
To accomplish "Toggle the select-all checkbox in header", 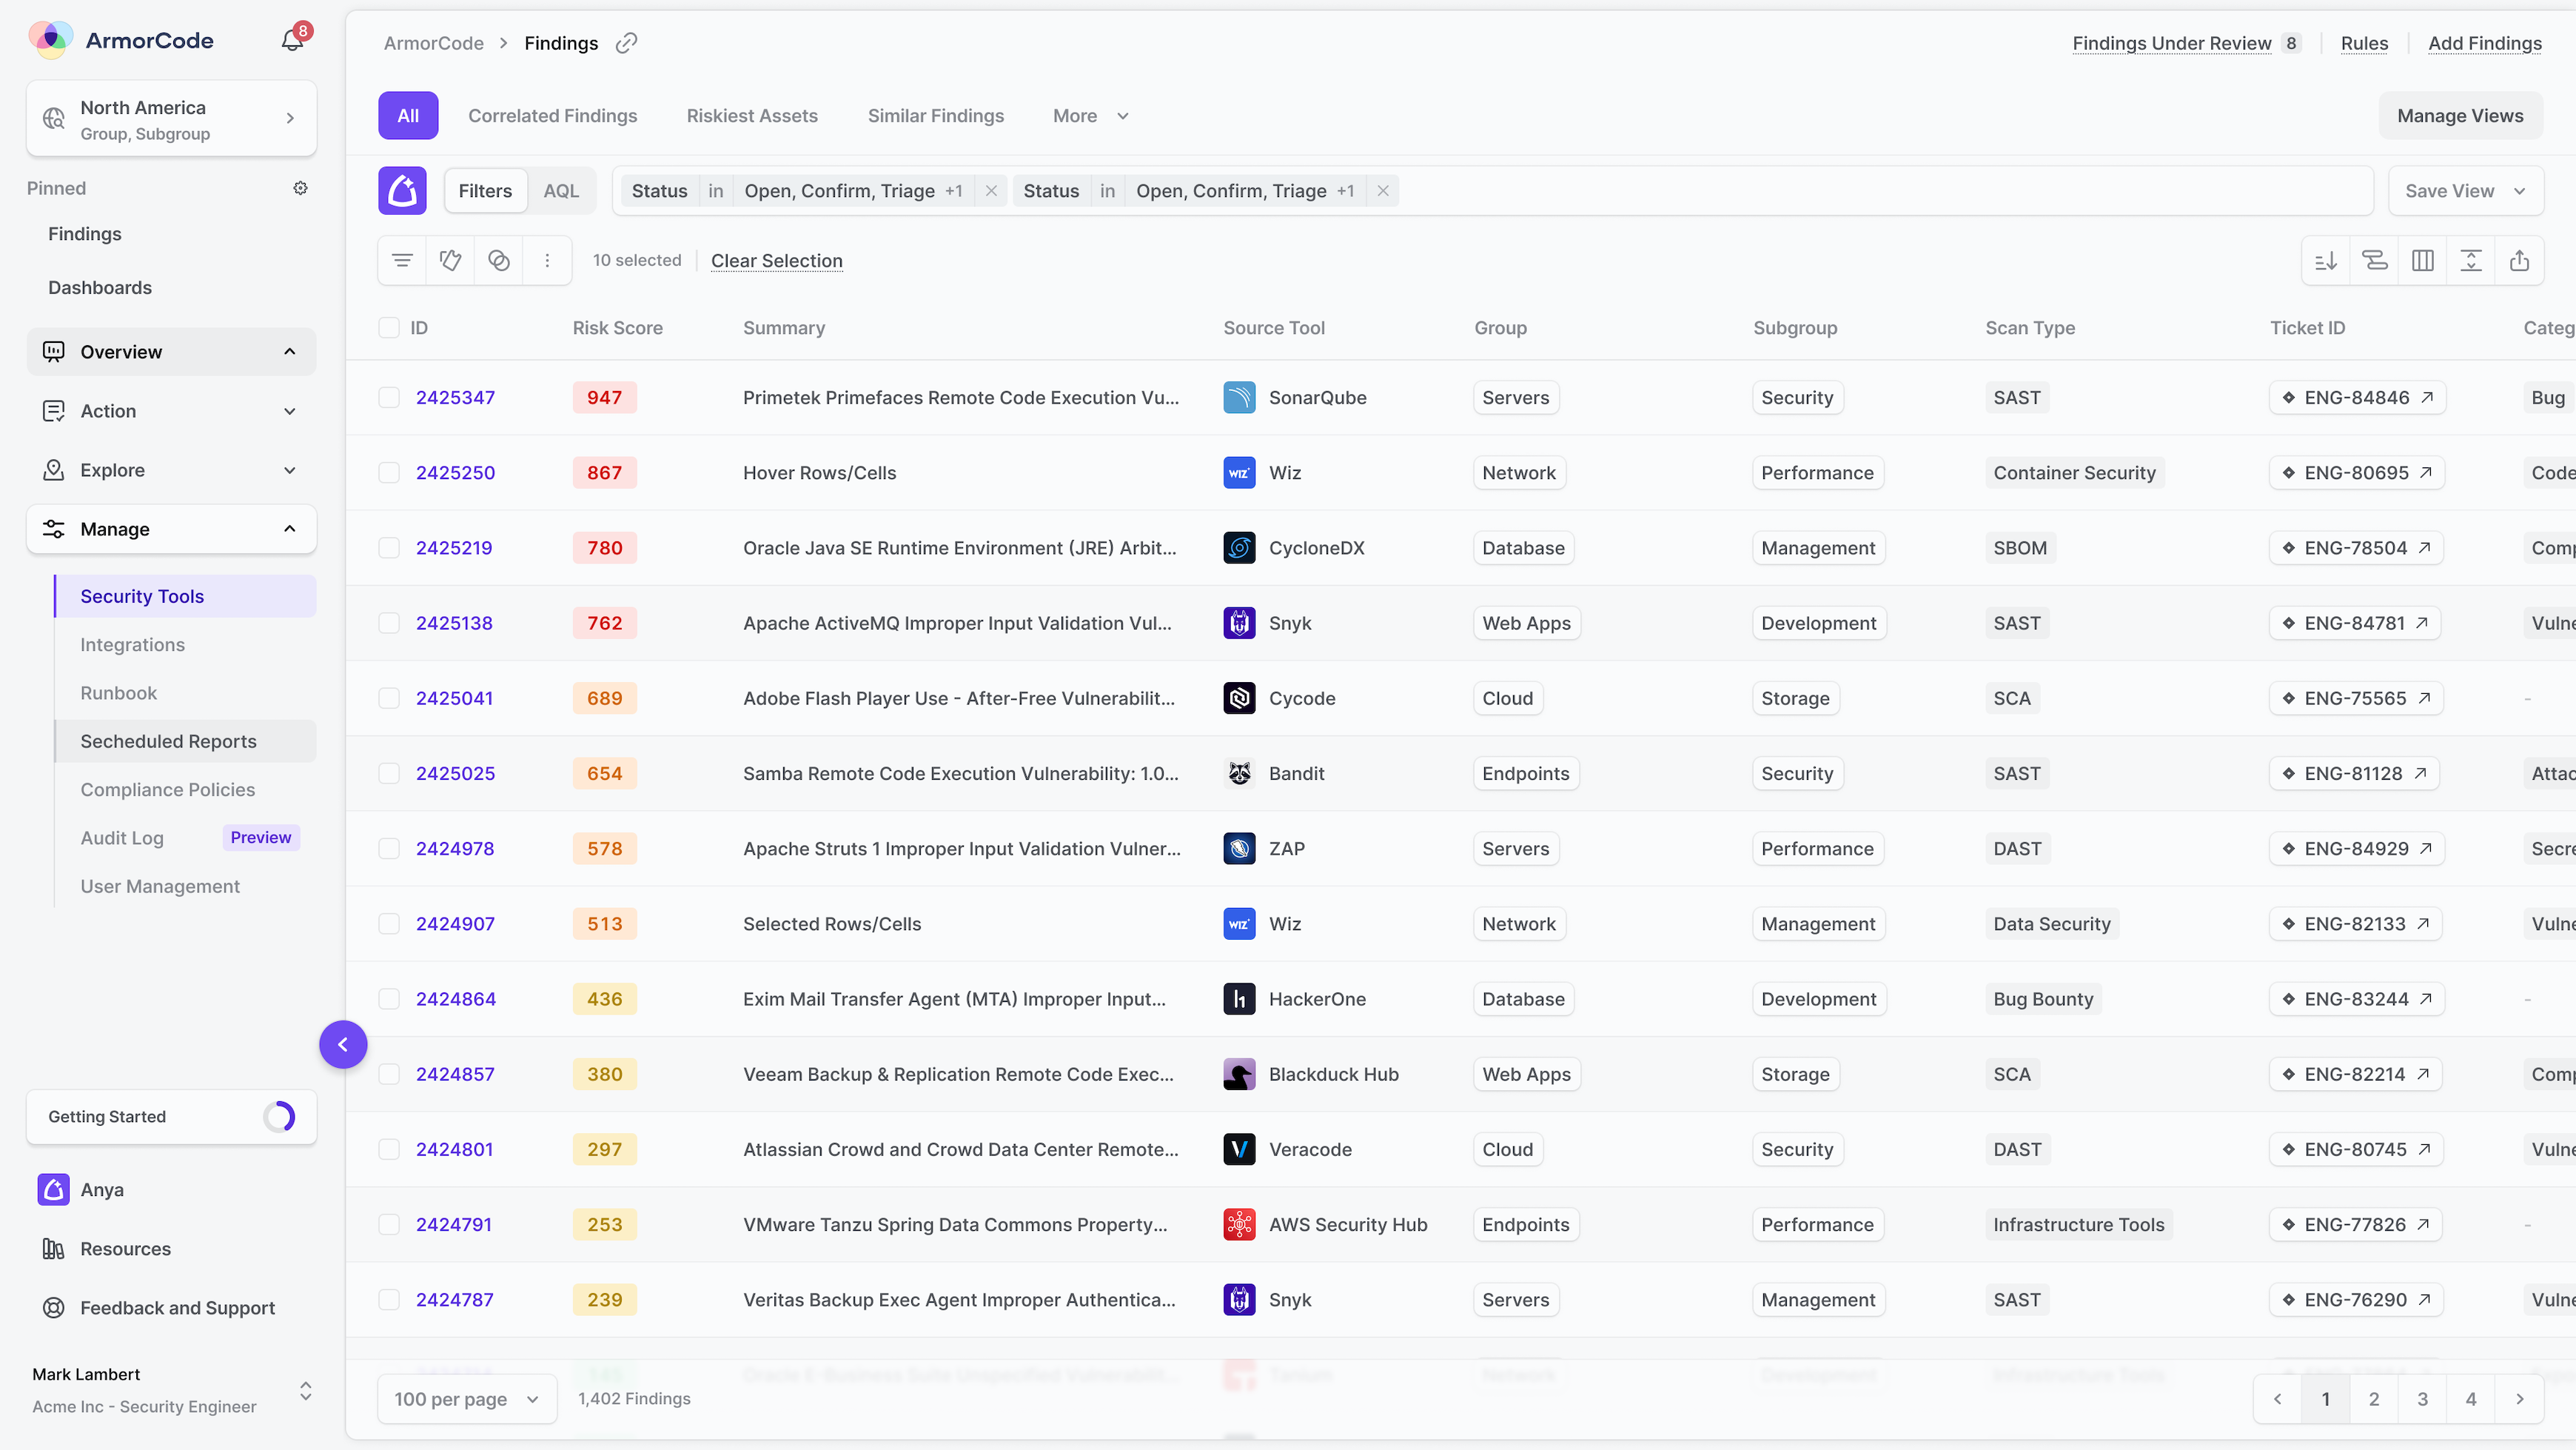I will tap(389, 327).
